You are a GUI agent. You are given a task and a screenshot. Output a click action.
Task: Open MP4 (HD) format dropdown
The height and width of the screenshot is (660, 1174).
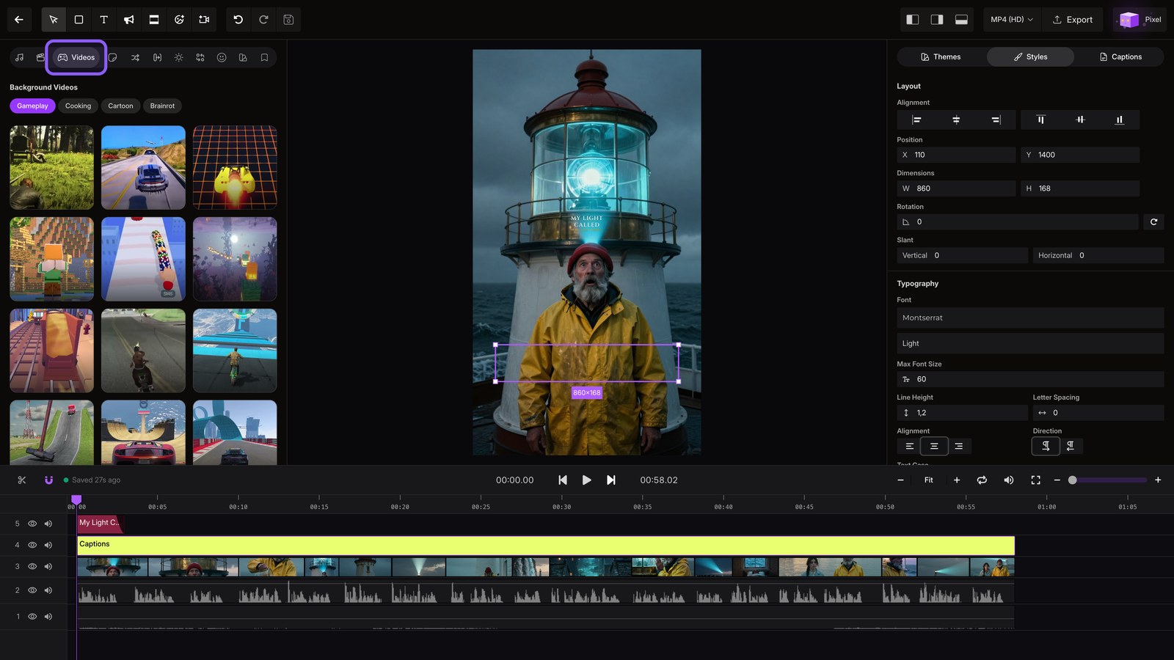coord(1012,20)
